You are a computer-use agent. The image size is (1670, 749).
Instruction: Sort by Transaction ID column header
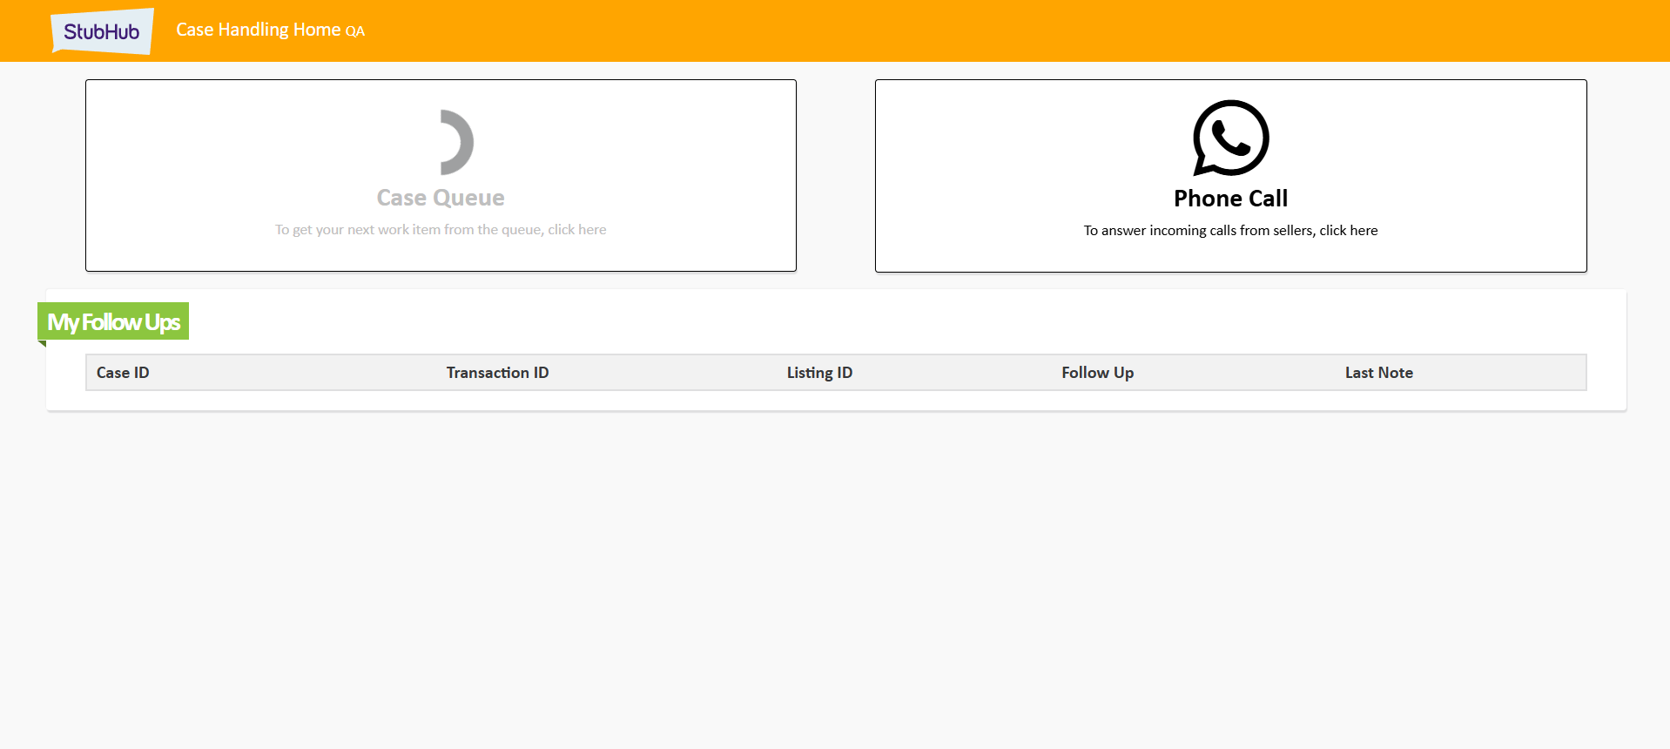pos(497,373)
